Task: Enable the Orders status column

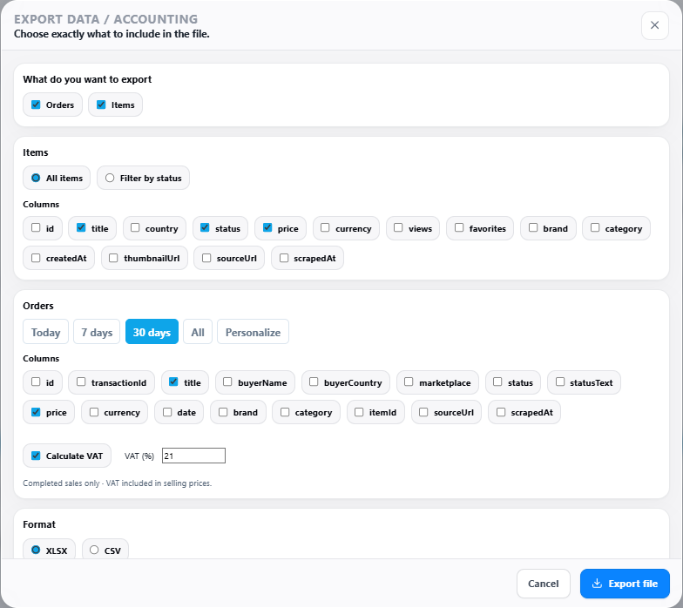Action: 497,382
